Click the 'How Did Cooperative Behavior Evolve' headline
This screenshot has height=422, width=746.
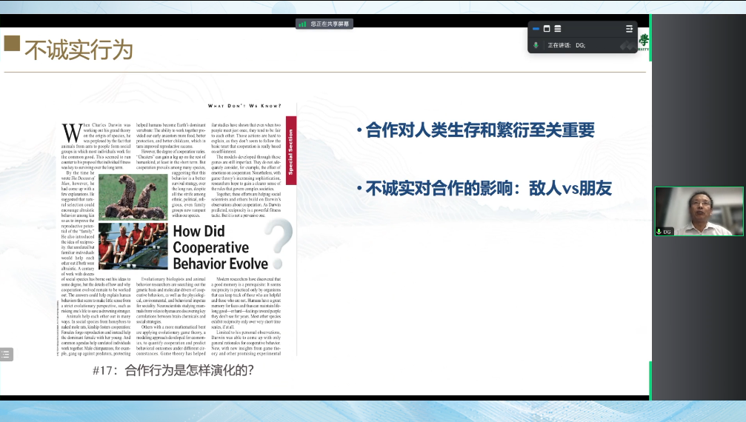click(220, 247)
